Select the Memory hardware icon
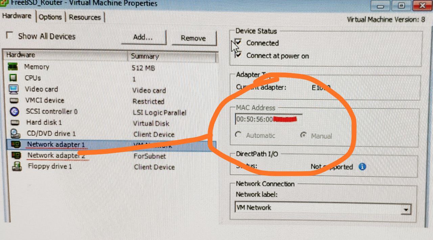433x240 pixels. [13, 66]
